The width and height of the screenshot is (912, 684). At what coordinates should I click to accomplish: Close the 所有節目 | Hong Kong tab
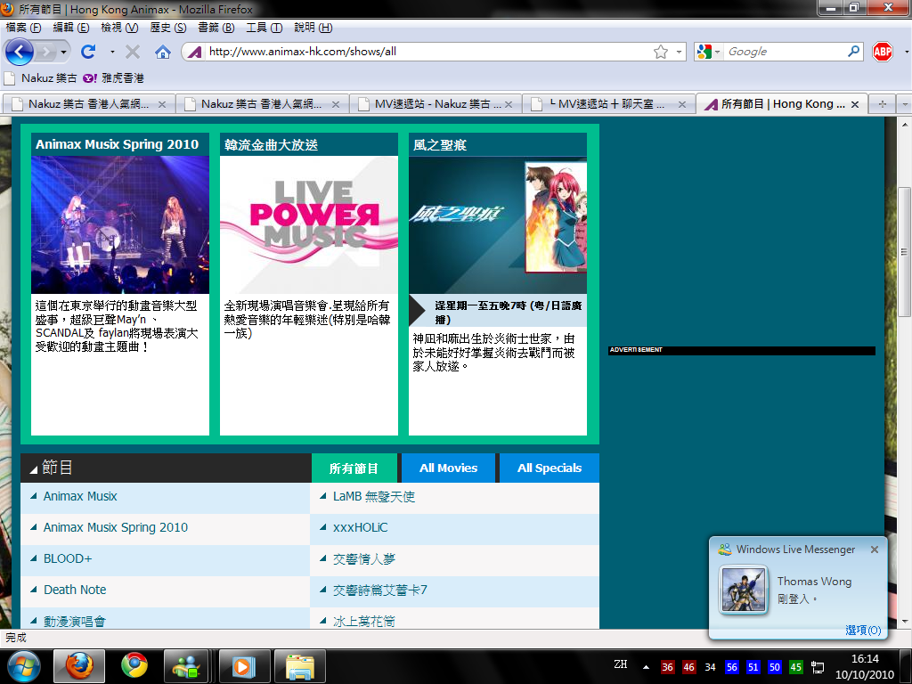(x=855, y=105)
